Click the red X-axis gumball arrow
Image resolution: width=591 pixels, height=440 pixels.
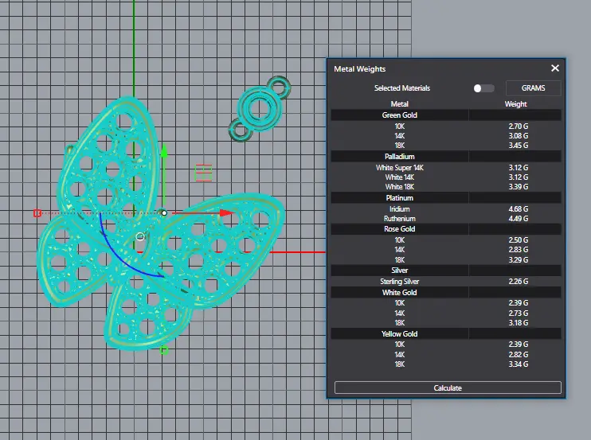226,213
